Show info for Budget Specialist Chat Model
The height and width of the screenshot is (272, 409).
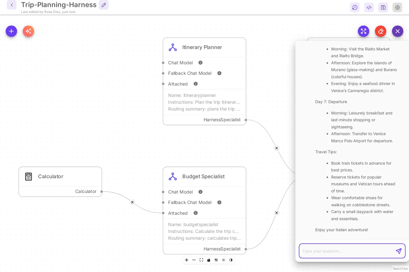[x=201, y=192]
